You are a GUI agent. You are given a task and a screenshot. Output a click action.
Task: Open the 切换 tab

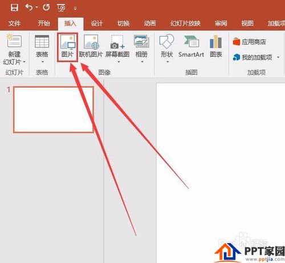[x=123, y=23]
